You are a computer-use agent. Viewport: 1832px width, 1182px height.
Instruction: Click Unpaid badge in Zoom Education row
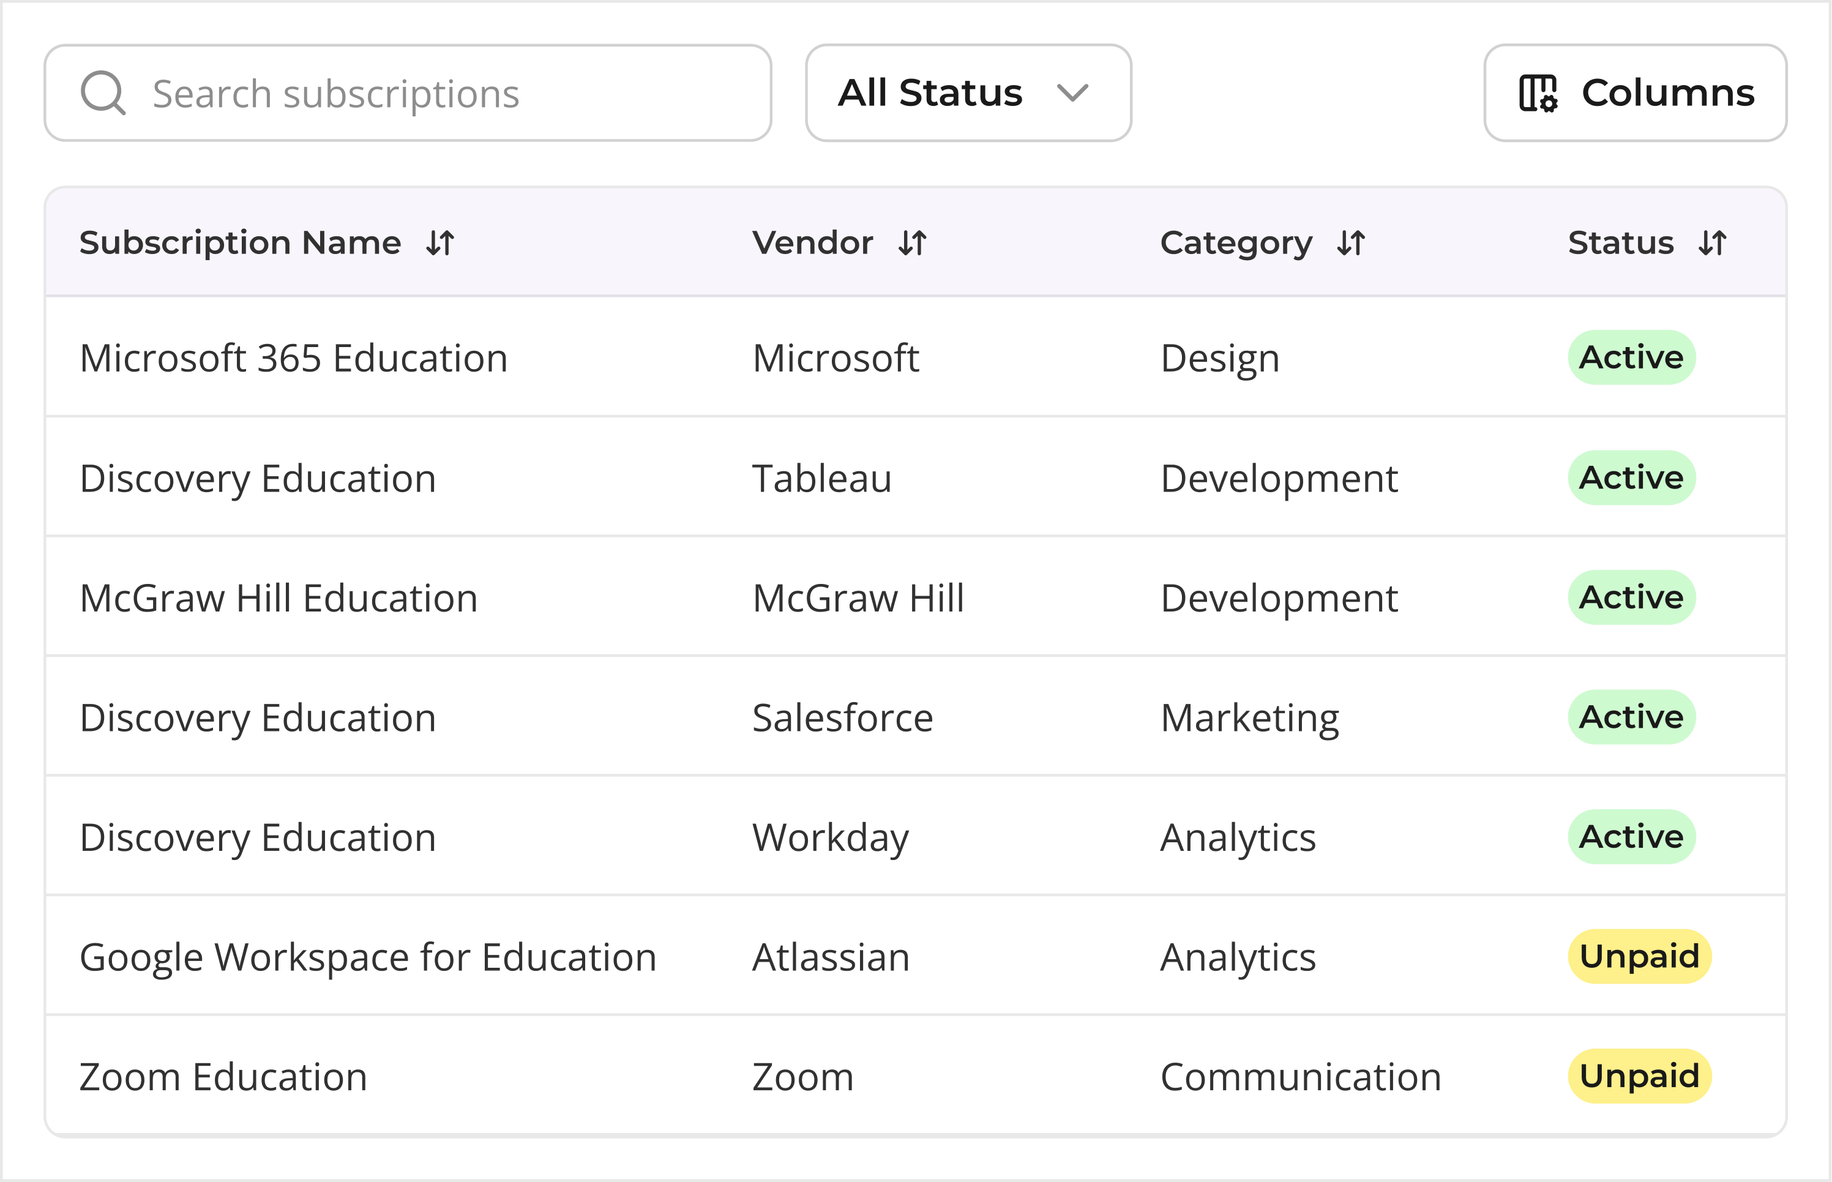point(1640,1076)
